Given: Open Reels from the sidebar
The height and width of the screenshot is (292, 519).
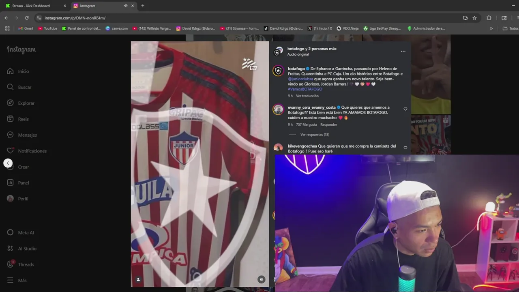Looking at the screenshot, I should point(18,119).
